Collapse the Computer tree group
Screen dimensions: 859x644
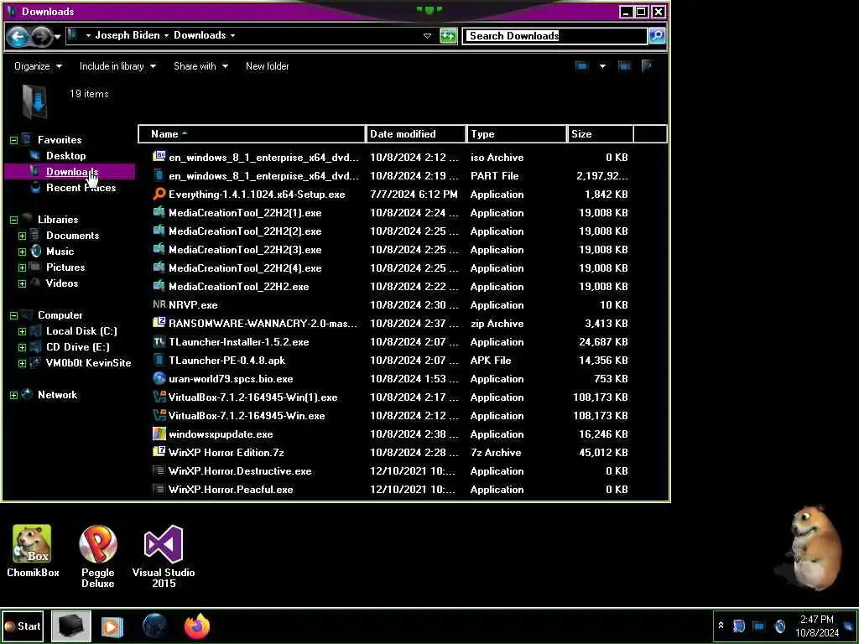(x=13, y=315)
